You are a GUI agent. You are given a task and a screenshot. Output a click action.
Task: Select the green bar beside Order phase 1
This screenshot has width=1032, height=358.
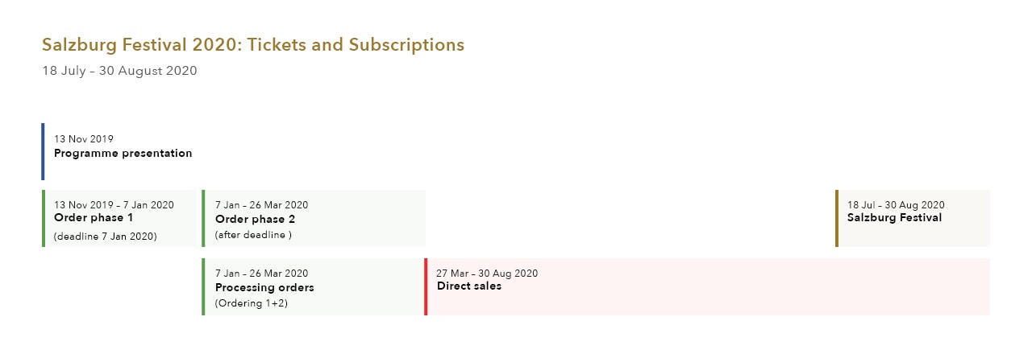(43, 218)
